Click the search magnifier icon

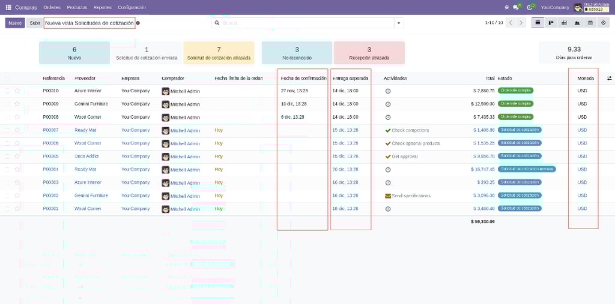click(x=217, y=23)
